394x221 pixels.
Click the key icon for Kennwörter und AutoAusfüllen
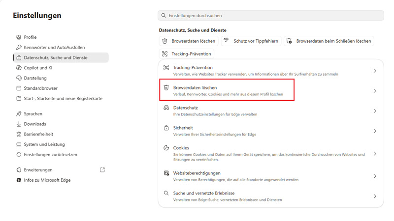click(19, 47)
